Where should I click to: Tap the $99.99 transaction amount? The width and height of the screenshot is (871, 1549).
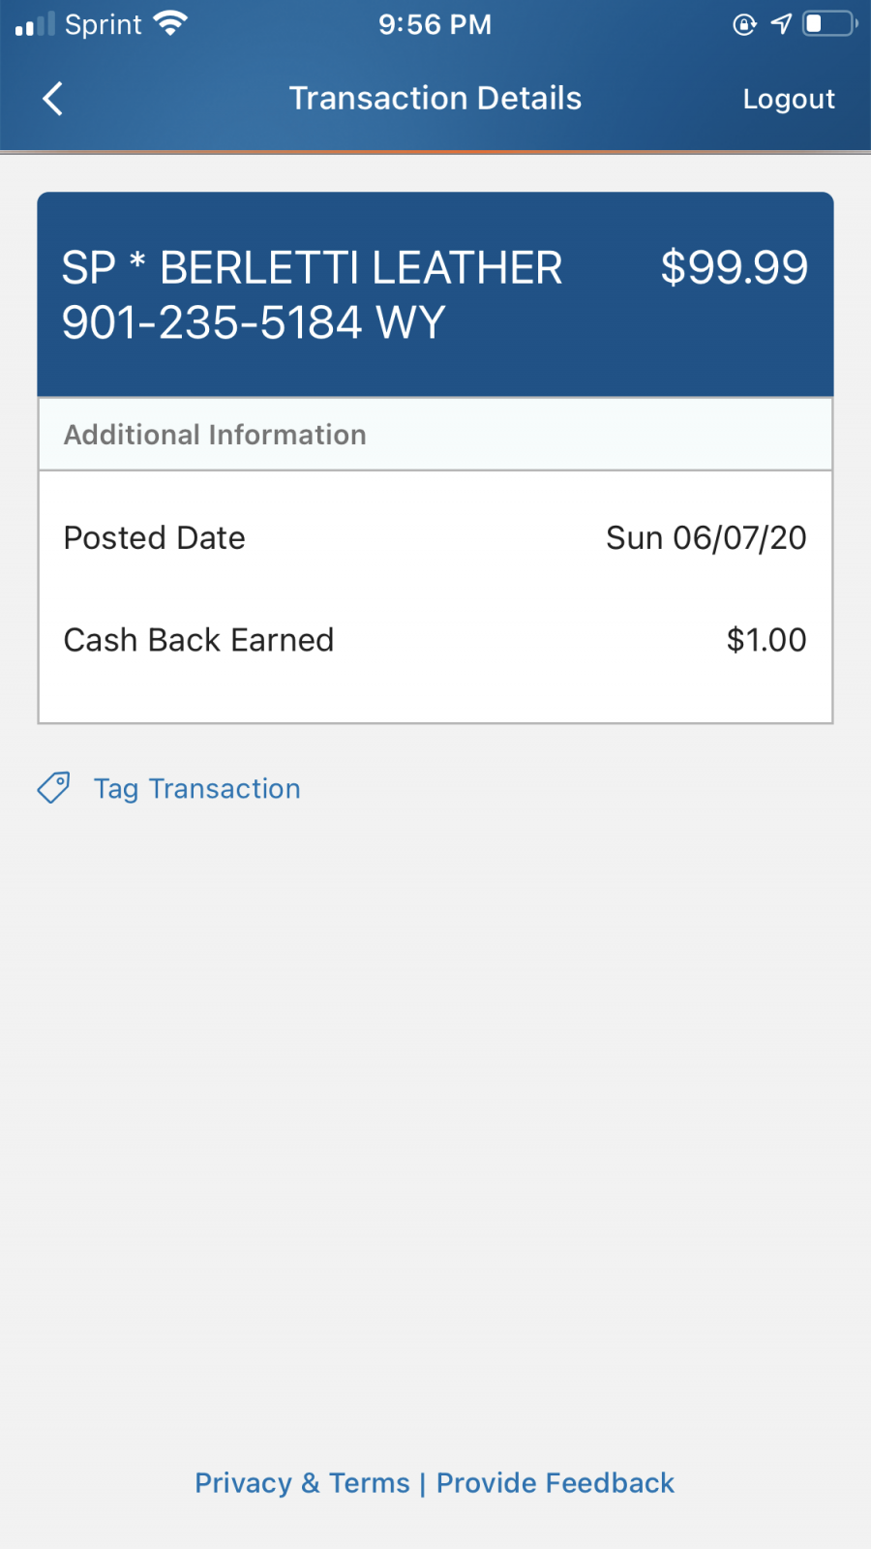734,268
